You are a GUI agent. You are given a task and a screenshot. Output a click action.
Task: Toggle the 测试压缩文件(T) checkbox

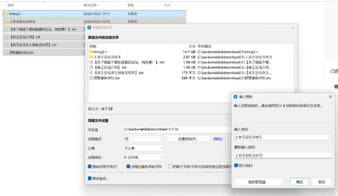90,166
